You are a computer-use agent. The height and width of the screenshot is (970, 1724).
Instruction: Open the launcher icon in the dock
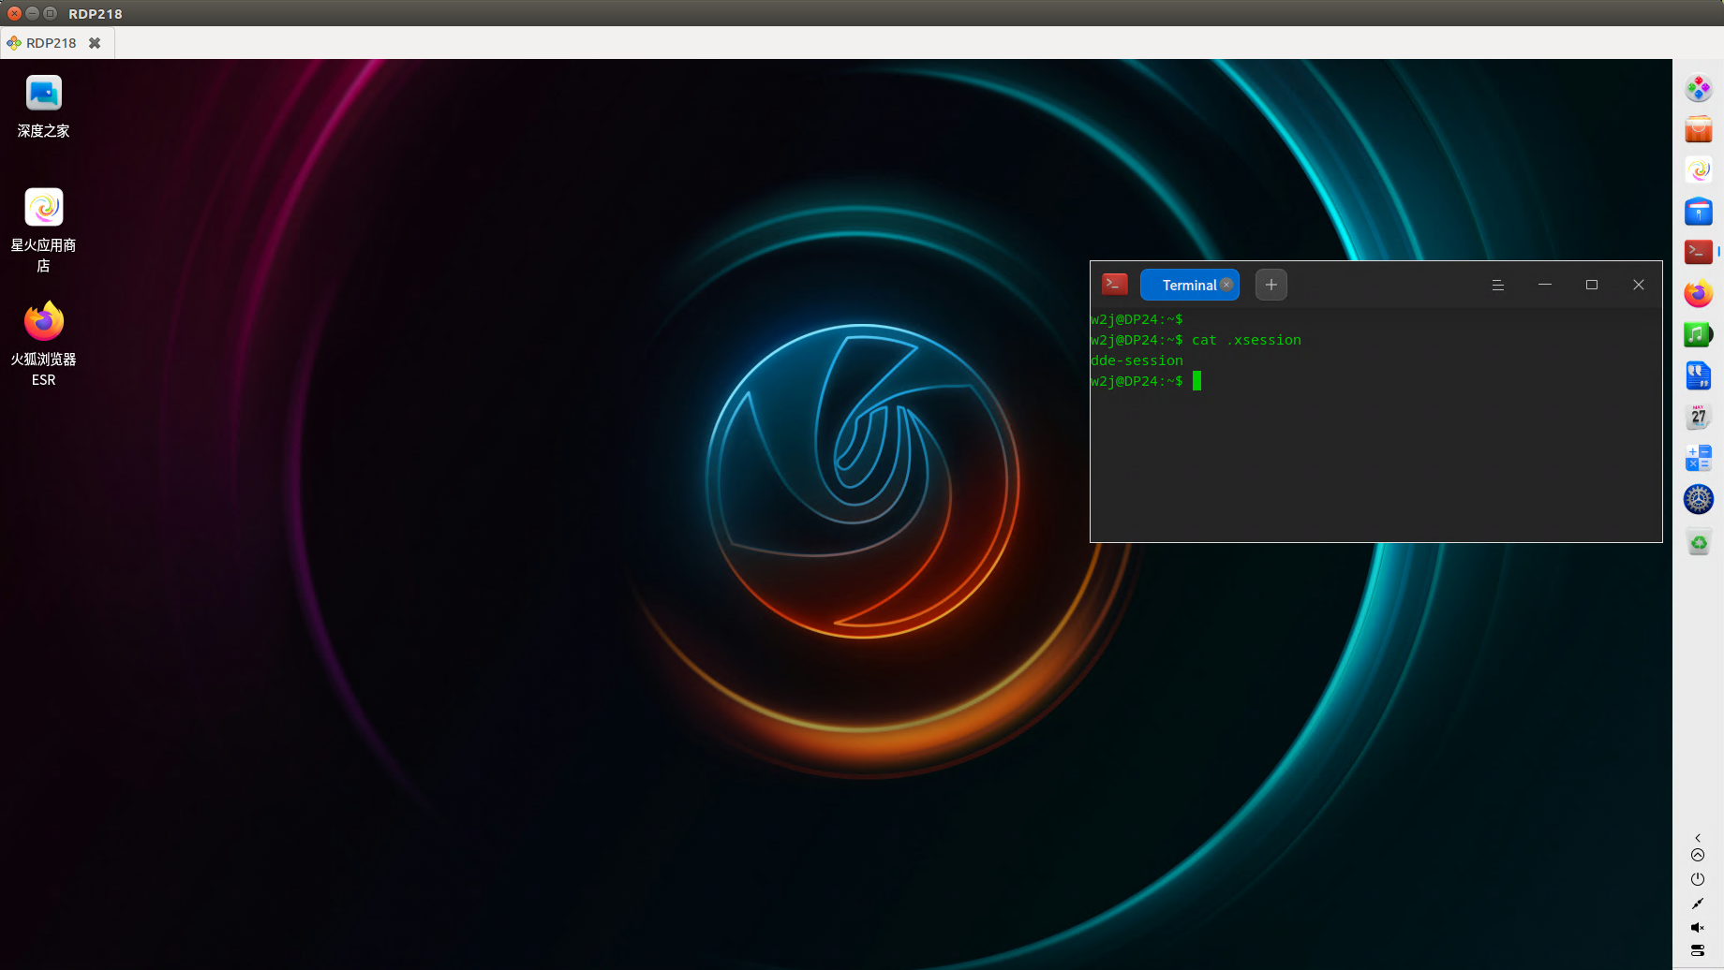(1698, 89)
